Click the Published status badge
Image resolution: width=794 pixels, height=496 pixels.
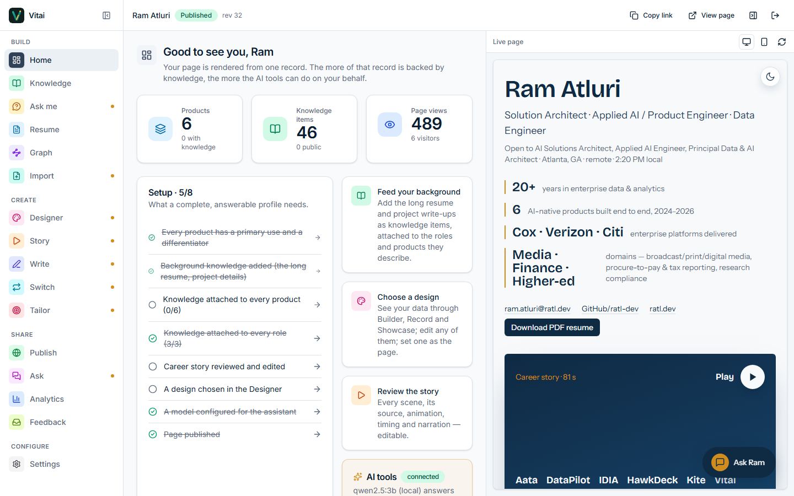[x=196, y=15]
